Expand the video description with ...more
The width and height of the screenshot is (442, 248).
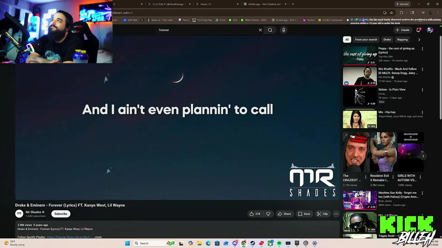tap(97, 237)
